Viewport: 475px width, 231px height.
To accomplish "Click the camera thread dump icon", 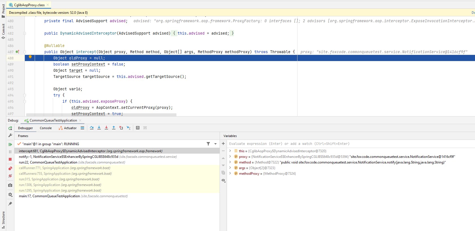I will pyautogui.click(x=10, y=185).
